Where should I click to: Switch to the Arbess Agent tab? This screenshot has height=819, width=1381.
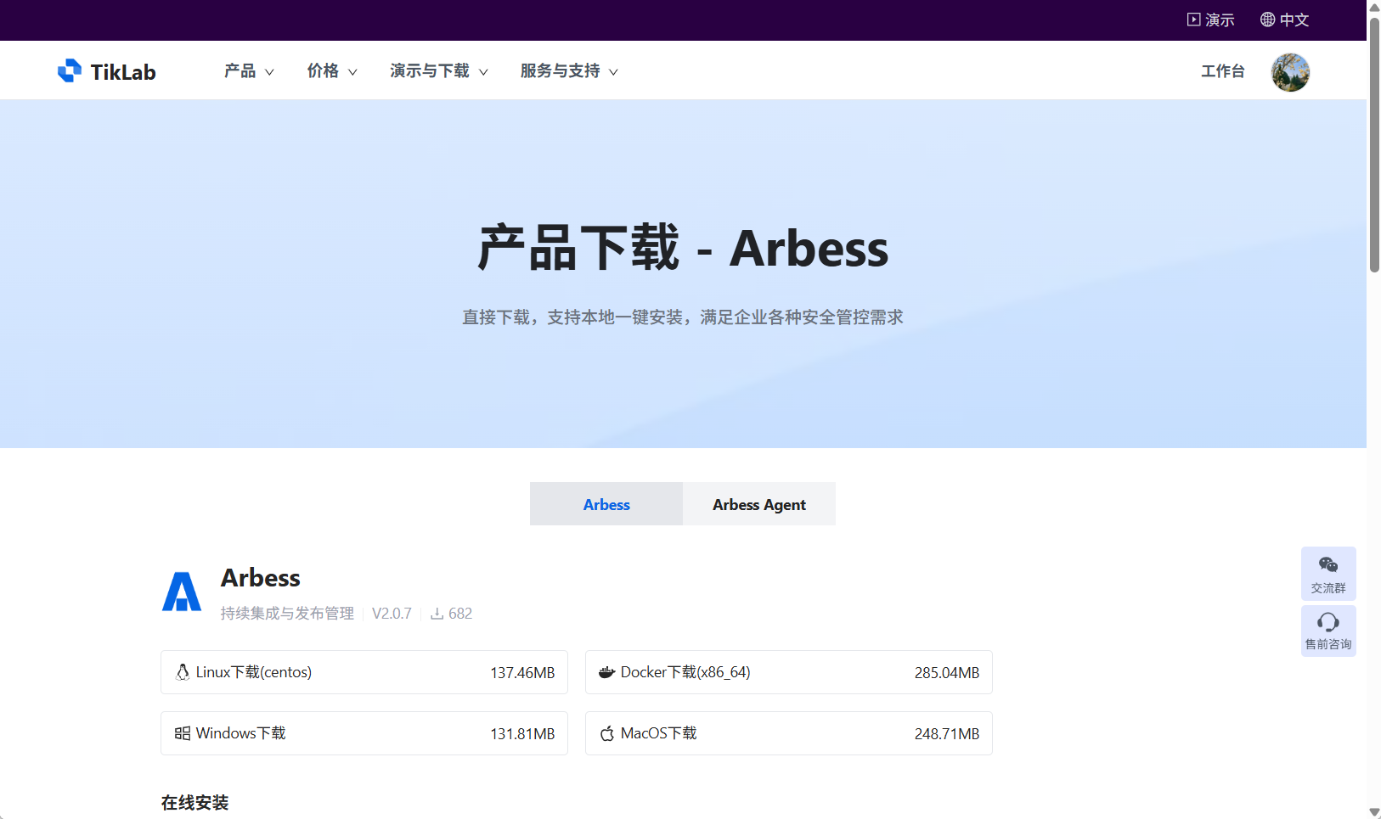pos(758,504)
